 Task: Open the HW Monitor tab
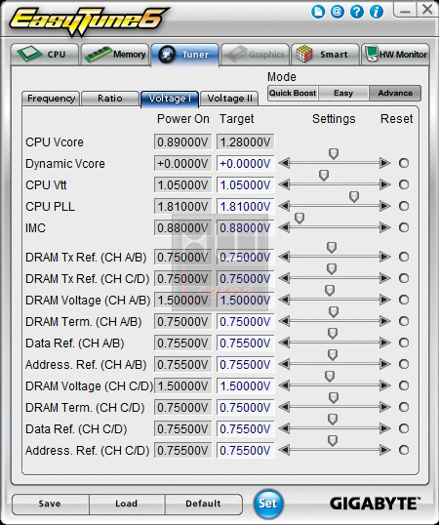[395, 55]
